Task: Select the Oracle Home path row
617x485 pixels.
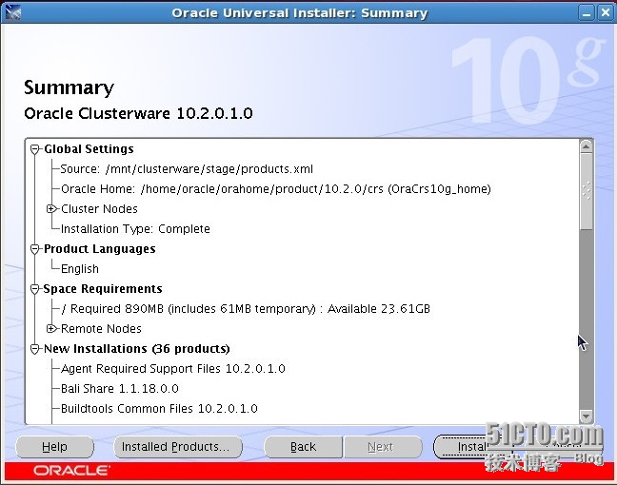Action: tap(276, 189)
